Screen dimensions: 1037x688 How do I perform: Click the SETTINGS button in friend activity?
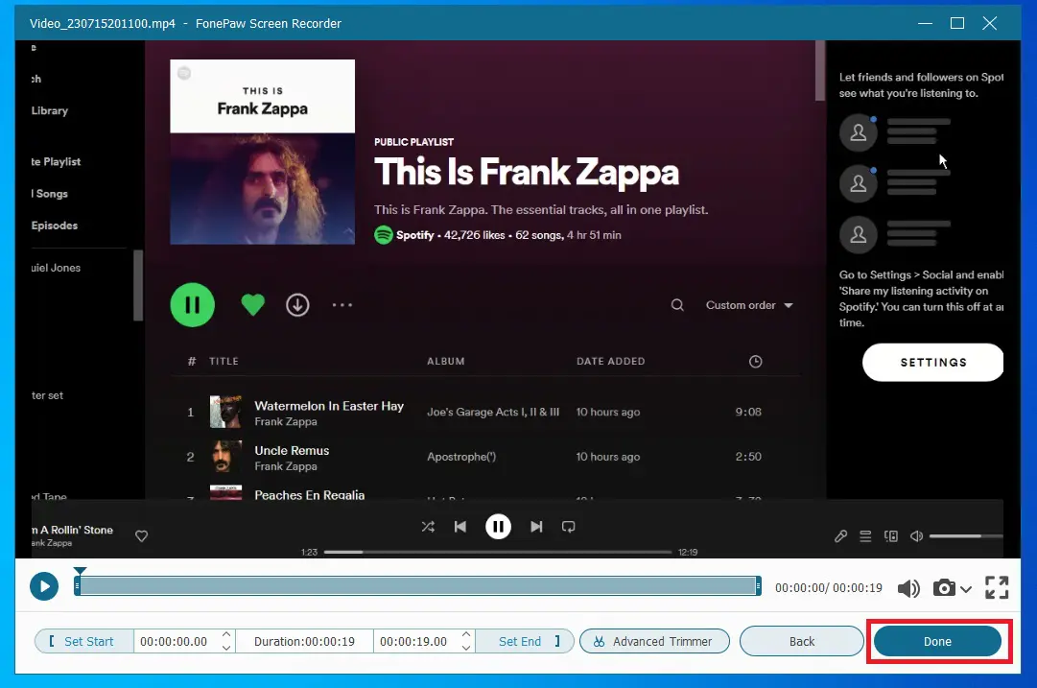coord(933,362)
